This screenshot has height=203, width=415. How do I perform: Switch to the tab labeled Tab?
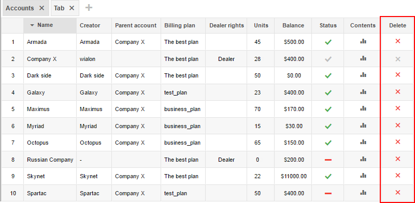coord(59,8)
